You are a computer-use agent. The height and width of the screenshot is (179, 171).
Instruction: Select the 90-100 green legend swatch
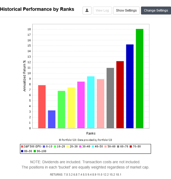[x=35, y=151]
